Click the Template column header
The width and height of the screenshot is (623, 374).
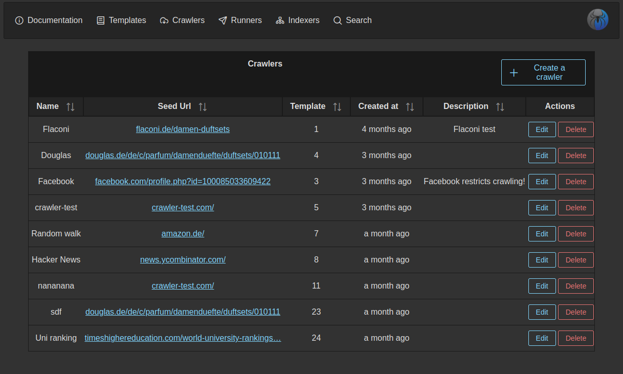point(316,106)
